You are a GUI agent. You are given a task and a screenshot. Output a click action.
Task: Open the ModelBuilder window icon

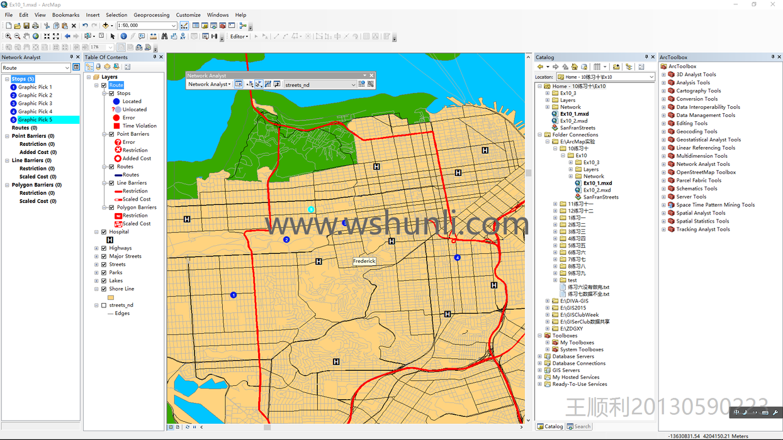point(242,26)
